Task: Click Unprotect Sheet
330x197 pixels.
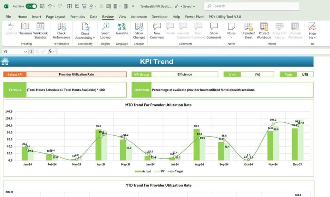Action: (x=248, y=31)
